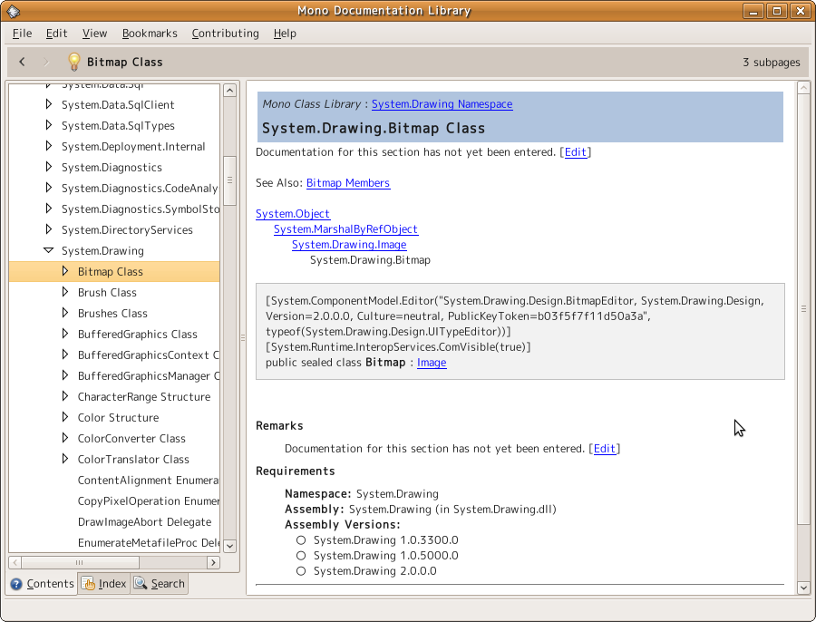This screenshot has height=622, width=816.
Task: Open the Contributing menu
Action: [225, 34]
